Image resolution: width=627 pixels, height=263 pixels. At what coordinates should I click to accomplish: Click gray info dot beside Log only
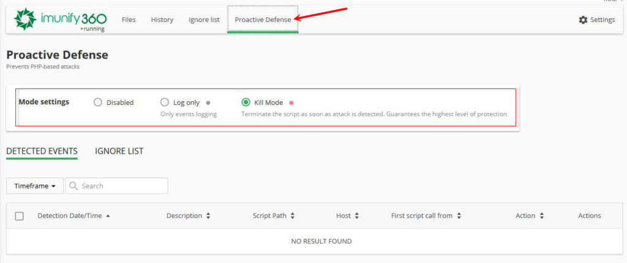pyautogui.click(x=208, y=103)
